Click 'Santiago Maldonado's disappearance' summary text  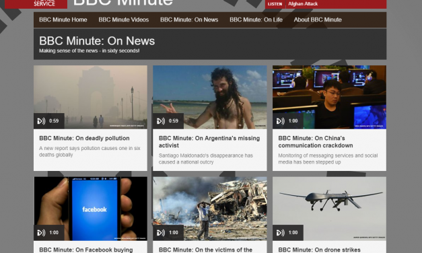click(206, 159)
